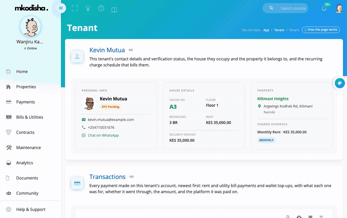The height and width of the screenshot is (218, 347).
Task: Click the mkodisha logo
Action: 31,8
